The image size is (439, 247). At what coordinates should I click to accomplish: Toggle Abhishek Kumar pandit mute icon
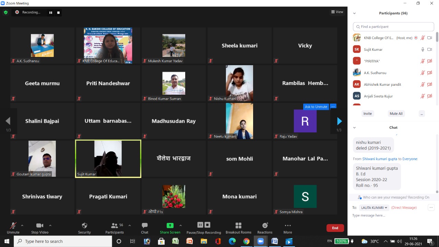[423, 84]
